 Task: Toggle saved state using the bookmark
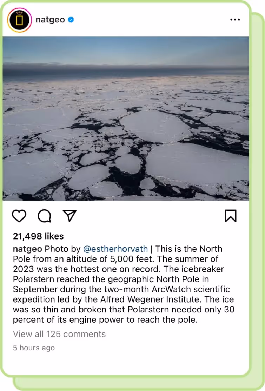tap(231, 216)
